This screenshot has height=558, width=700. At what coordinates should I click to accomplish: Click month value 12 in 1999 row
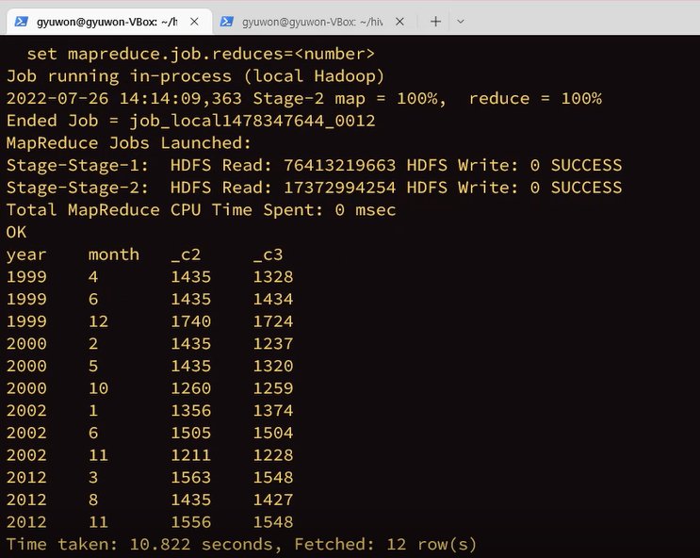(x=98, y=321)
